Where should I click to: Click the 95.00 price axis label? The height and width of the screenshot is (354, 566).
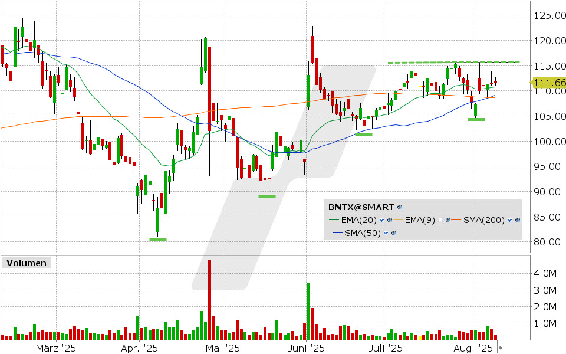tap(547, 166)
